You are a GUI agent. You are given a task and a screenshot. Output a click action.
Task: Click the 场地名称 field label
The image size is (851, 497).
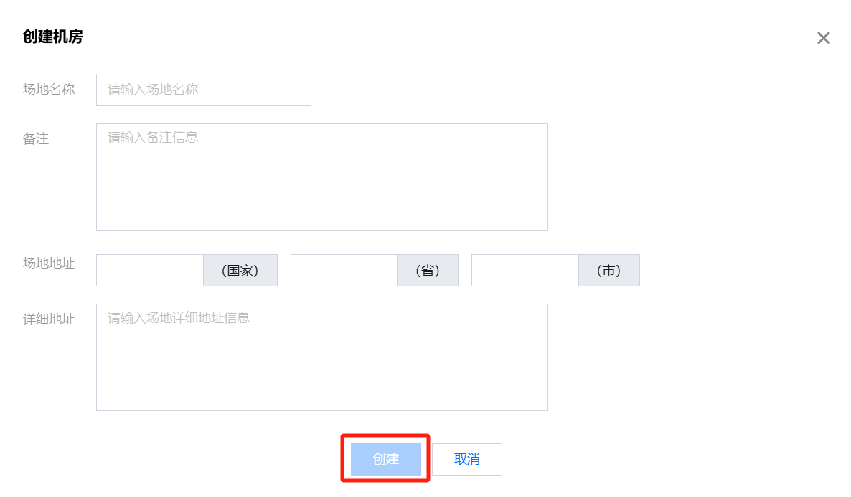[49, 90]
